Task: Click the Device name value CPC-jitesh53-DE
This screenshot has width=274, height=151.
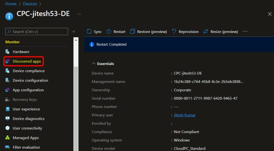Action: point(188,73)
